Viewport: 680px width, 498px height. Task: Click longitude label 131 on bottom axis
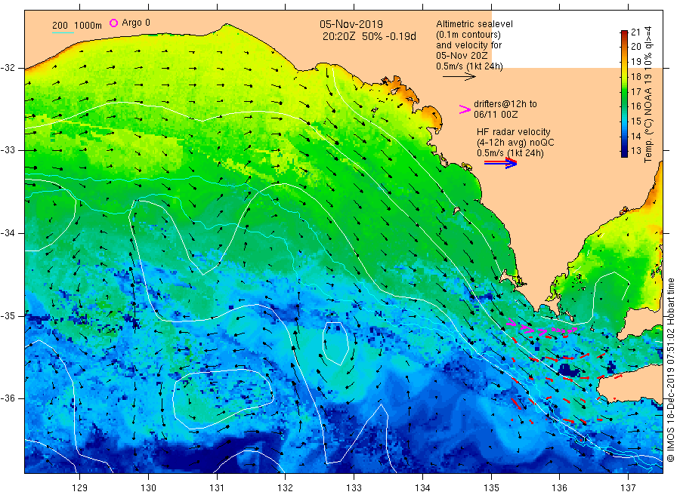(x=217, y=488)
